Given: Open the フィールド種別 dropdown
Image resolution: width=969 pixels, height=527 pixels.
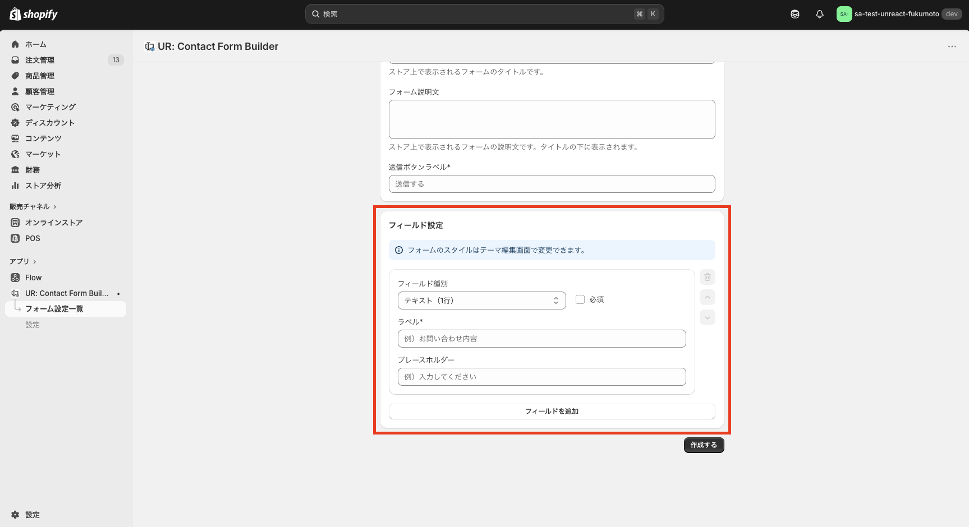Looking at the screenshot, I should pyautogui.click(x=481, y=301).
